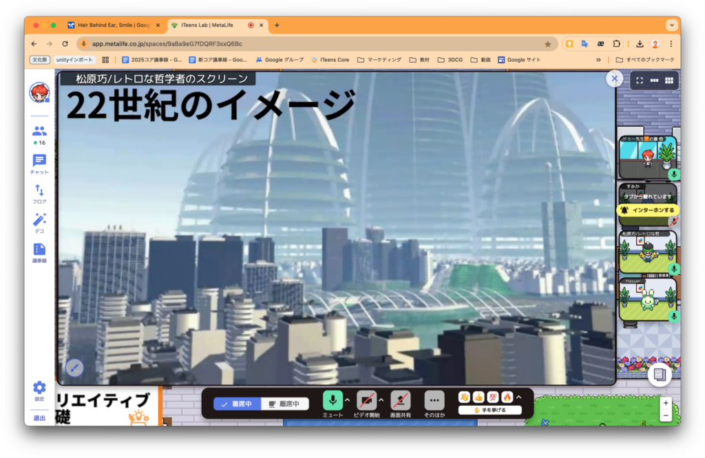Open Chrome three-dot menu
This screenshot has width=705, height=458.
coord(671,43)
